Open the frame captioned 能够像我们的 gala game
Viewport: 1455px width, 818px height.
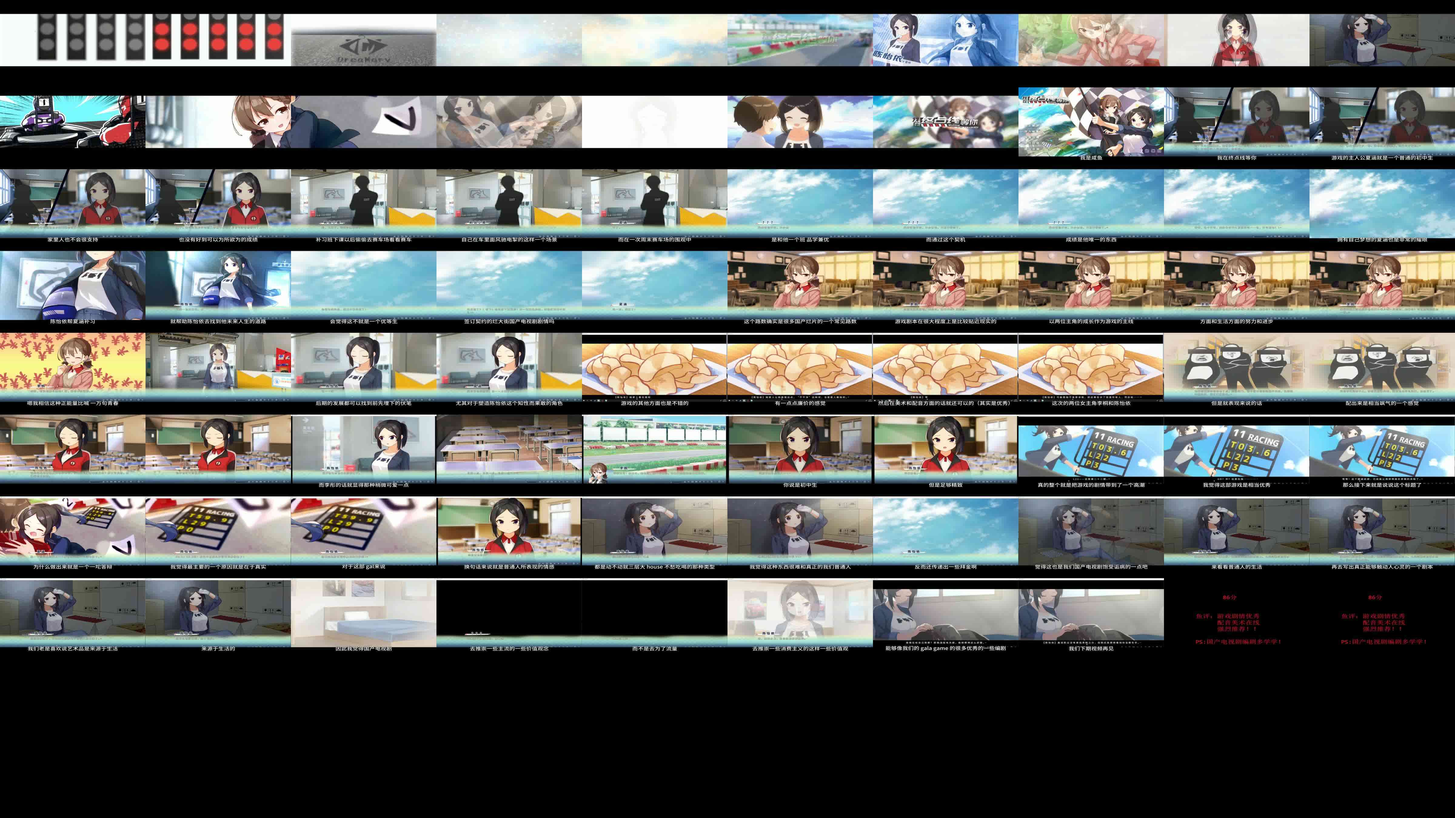945,613
